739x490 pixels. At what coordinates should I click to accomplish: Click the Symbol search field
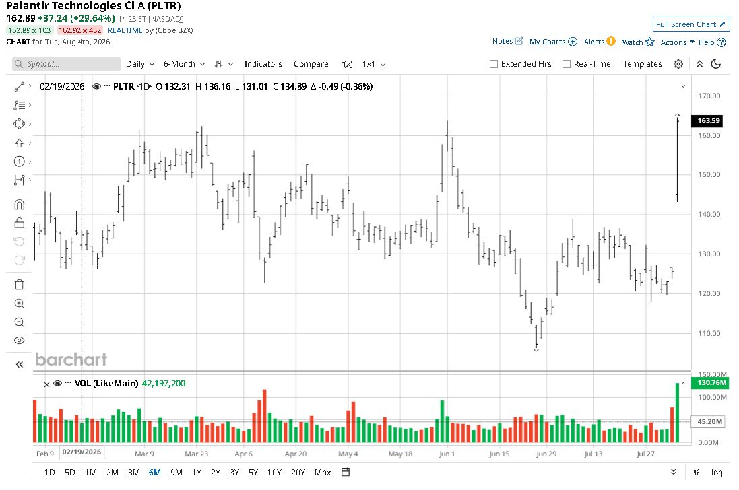click(x=67, y=64)
